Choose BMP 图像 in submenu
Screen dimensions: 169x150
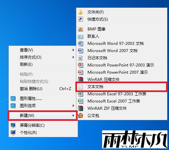[122, 29]
